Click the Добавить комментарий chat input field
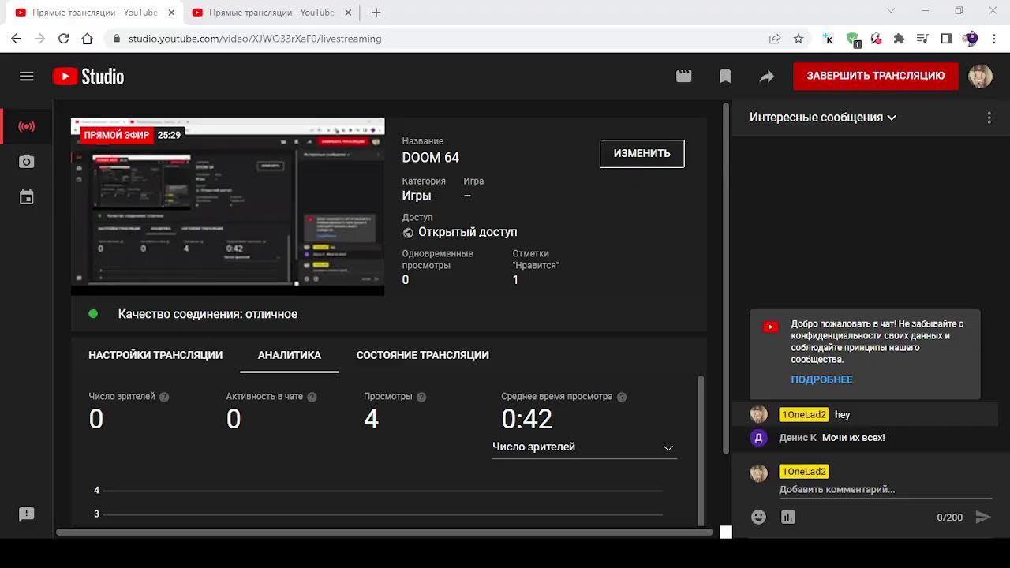This screenshot has width=1010, height=568. click(x=885, y=490)
